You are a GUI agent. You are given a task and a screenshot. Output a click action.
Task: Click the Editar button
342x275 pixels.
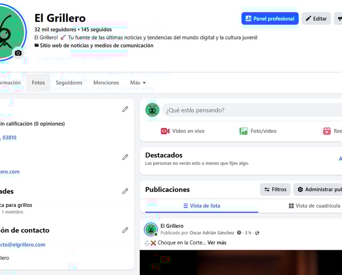pyautogui.click(x=316, y=19)
